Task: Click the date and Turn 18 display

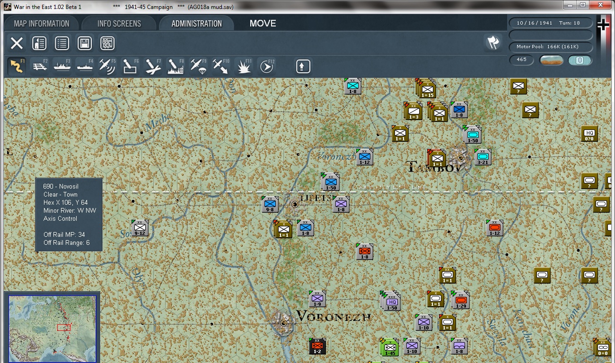Action: (551, 23)
